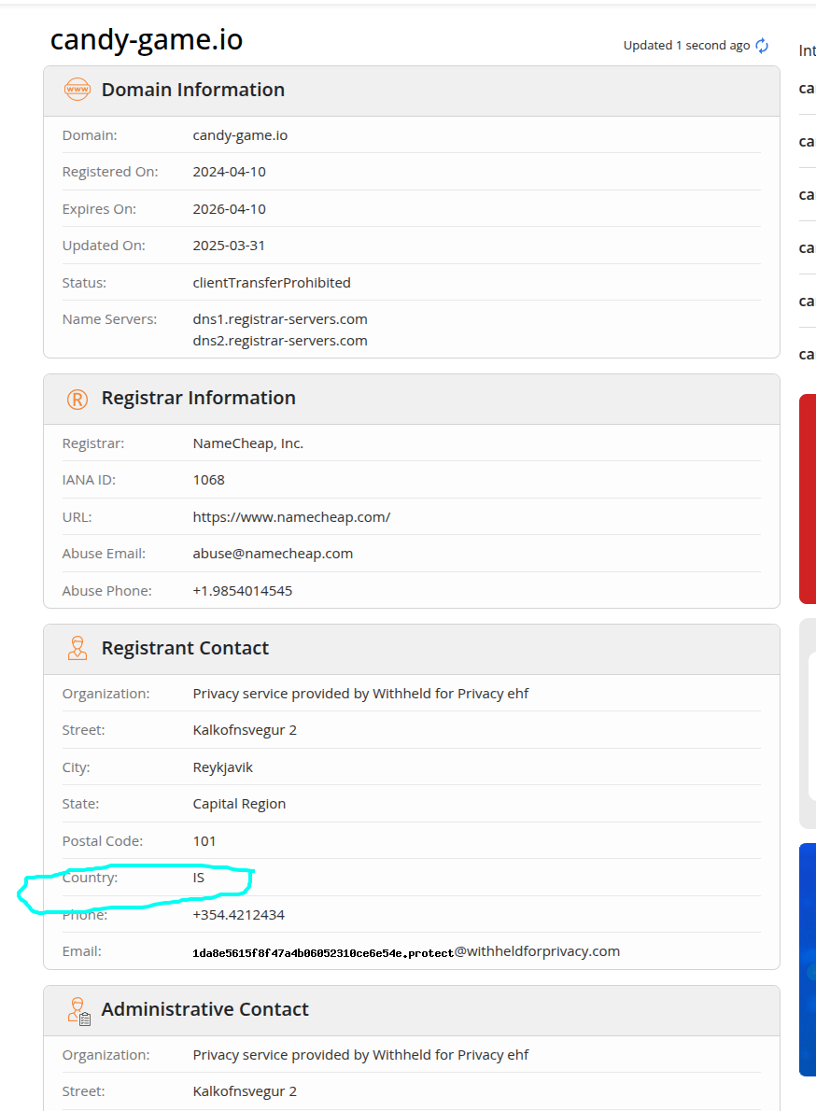
Task: Click the Registrar Information R icon
Action: point(77,399)
